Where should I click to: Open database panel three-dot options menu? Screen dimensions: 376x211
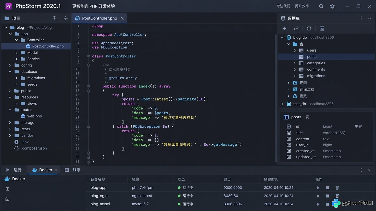coord(361,18)
